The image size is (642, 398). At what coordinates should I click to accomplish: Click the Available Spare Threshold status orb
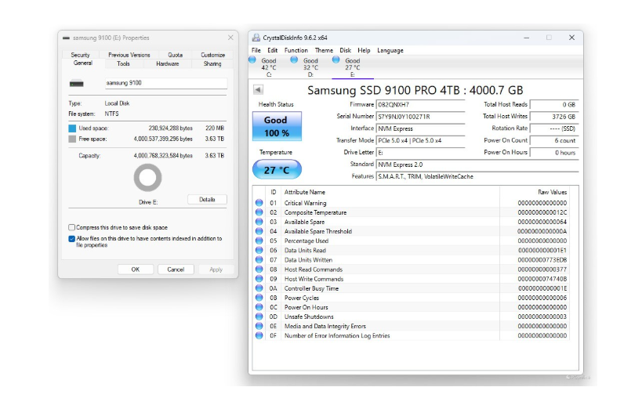point(259,230)
